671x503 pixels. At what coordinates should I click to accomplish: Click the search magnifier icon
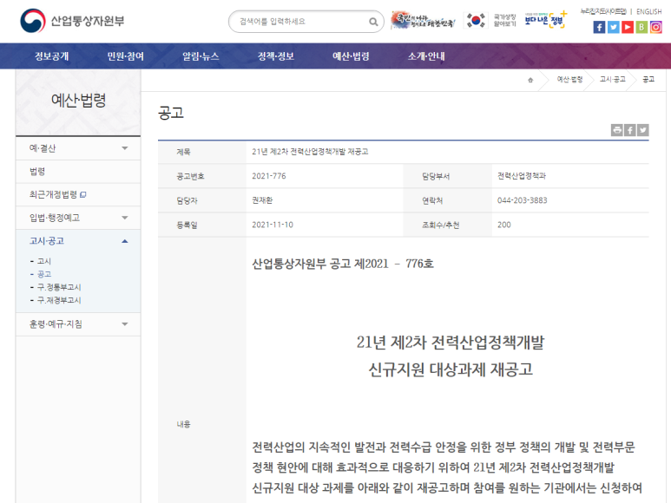tap(373, 22)
